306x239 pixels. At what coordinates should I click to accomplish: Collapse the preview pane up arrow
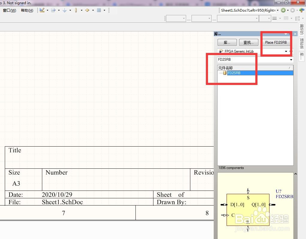296,174
